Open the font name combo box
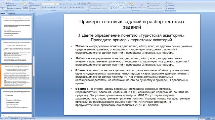Viewport: 215px width, 120px height. click(47, 4)
